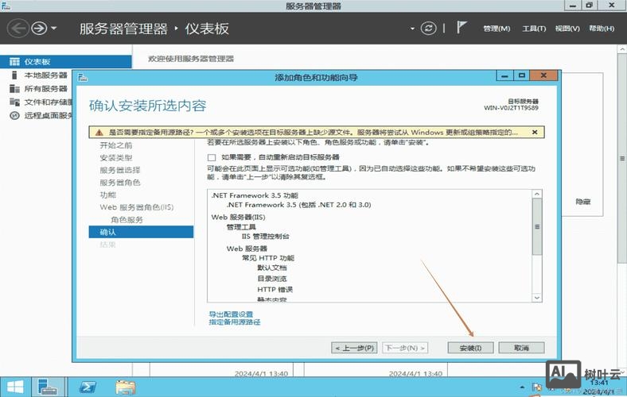The height and width of the screenshot is (397, 627).
Task: Click the refresh icon in Server Manager header
Action: 428,29
